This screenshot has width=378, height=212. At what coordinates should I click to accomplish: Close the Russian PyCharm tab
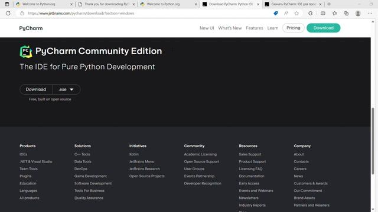pos(320,4)
